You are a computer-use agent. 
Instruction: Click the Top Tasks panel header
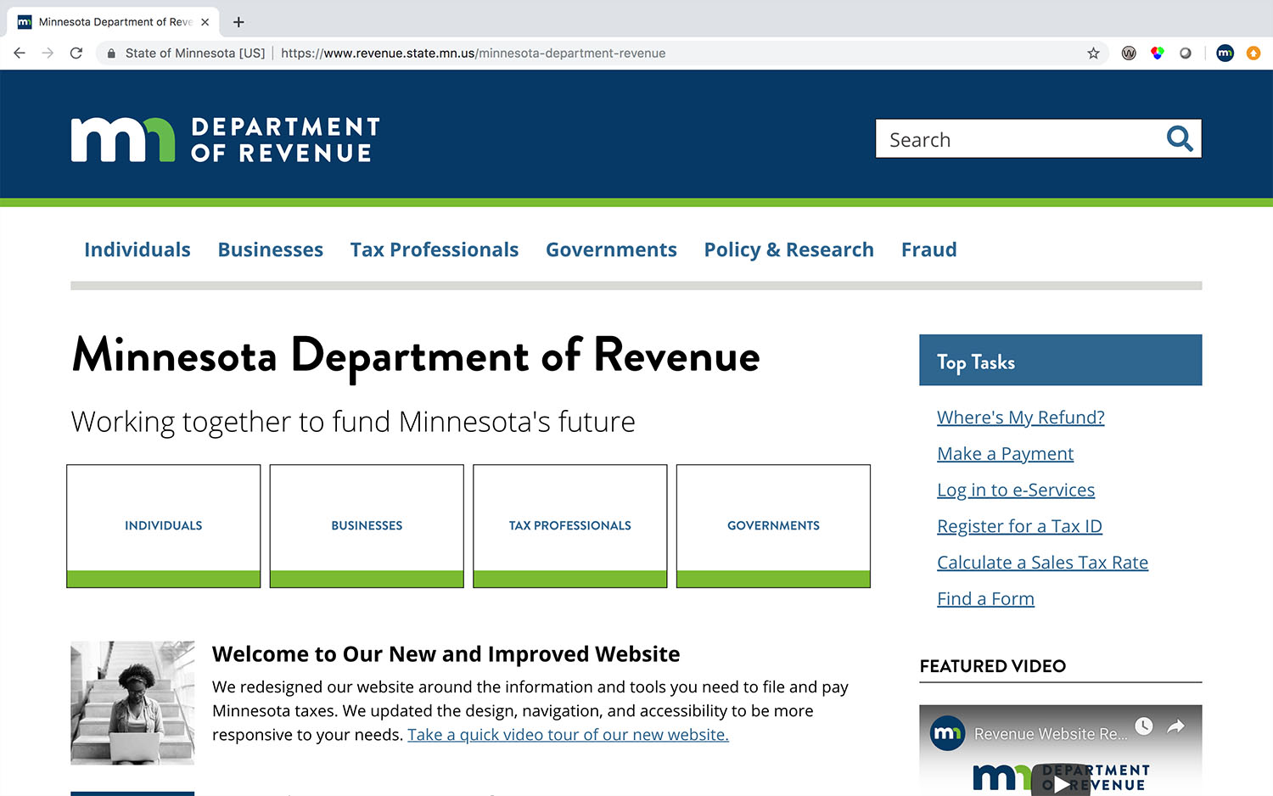[x=1061, y=360]
